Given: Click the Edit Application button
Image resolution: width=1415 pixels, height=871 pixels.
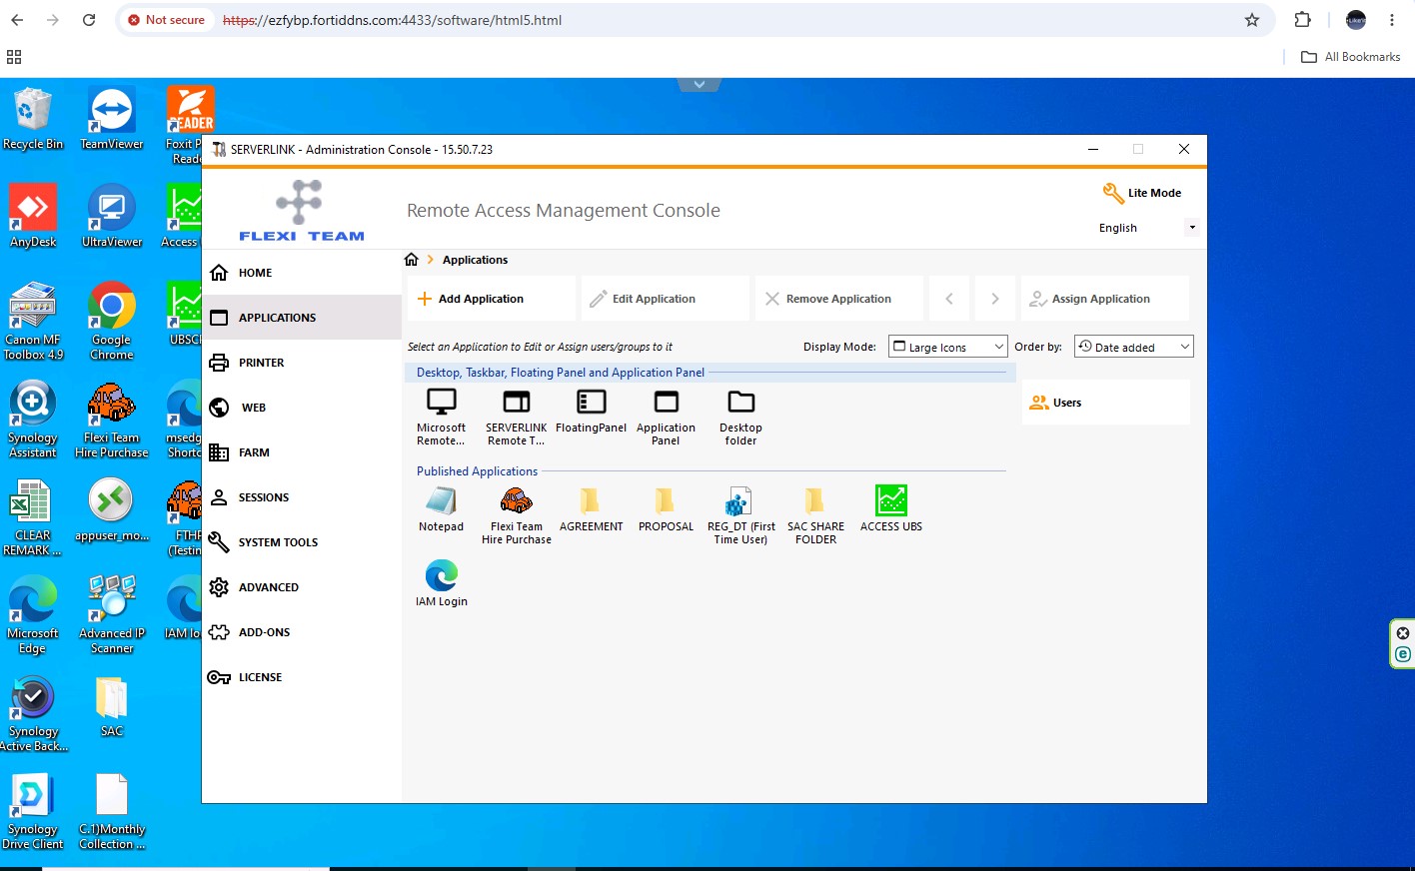Looking at the screenshot, I should click(x=666, y=299).
